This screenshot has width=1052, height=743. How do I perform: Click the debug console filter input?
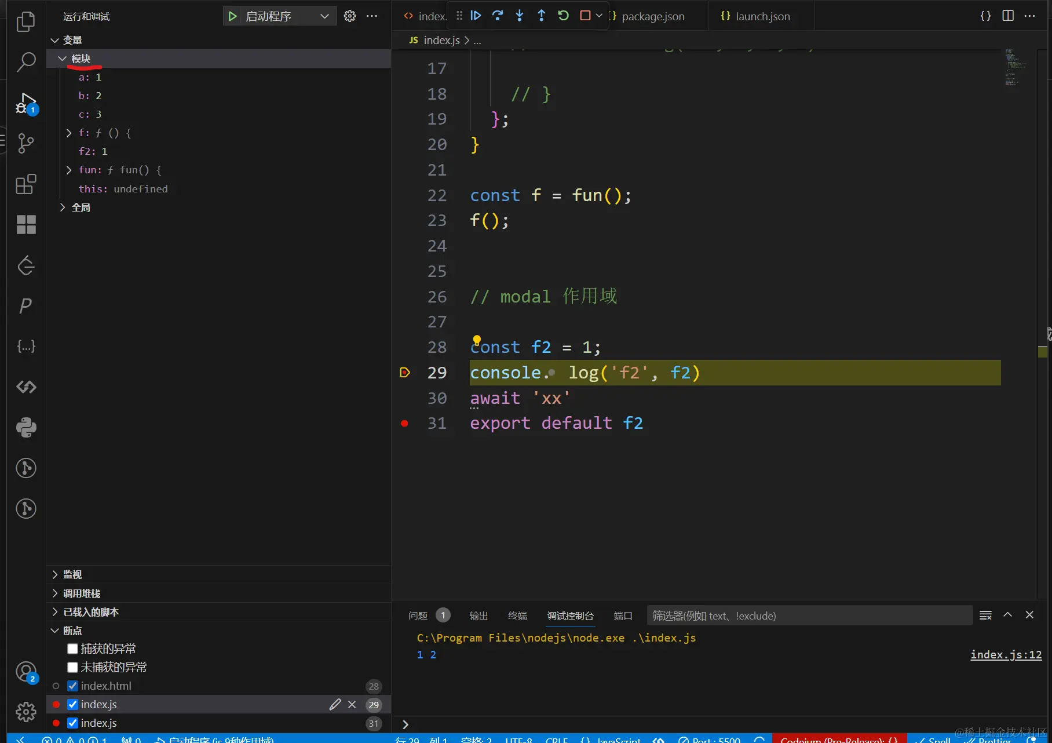click(x=809, y=615)
